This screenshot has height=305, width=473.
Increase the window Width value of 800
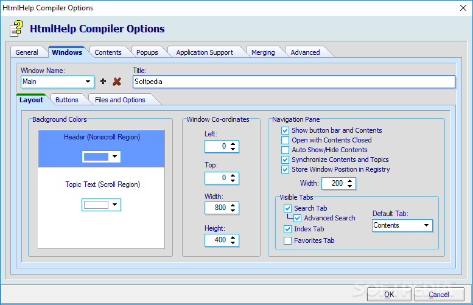[233, 205]
